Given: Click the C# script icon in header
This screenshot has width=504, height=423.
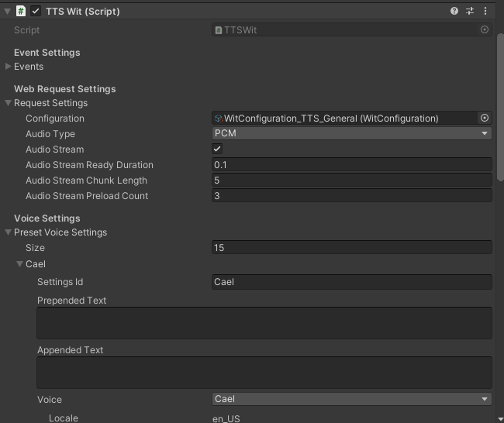Looking at the screenshot, I should click(21, 12).
